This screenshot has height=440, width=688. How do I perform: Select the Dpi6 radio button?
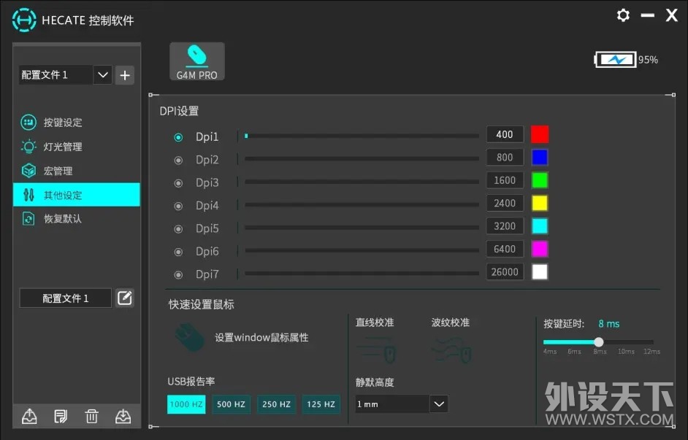point(178,252)
